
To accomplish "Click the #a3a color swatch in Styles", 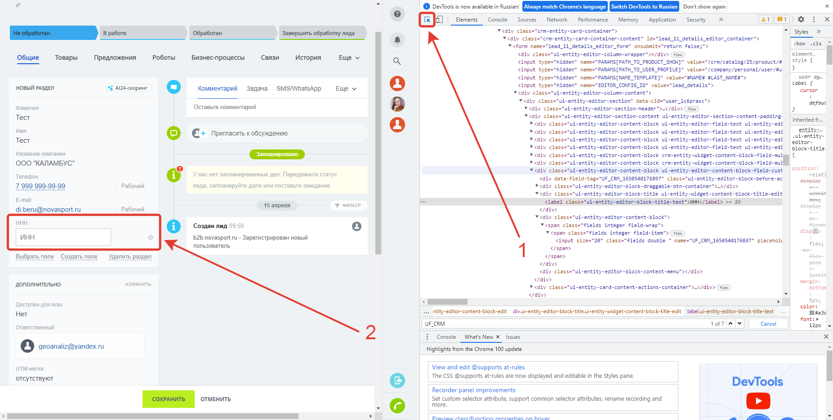I will point(812,313).
